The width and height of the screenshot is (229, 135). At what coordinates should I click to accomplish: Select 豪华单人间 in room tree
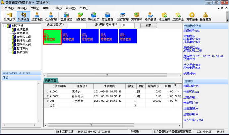pos(24,45)
